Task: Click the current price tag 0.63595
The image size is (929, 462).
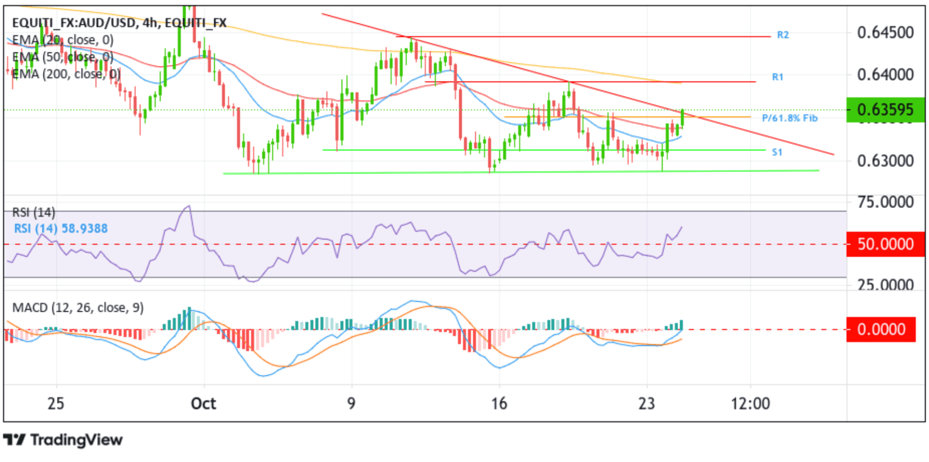Action: tap(886, 109)
